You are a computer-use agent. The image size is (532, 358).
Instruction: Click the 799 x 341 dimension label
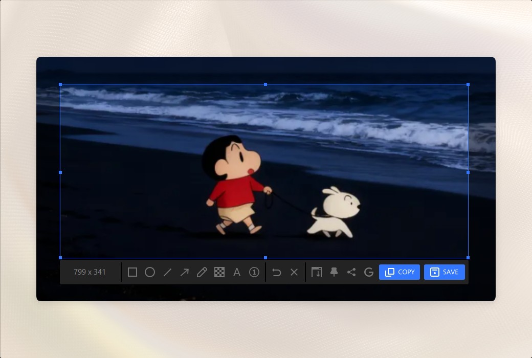click(90, 272)
